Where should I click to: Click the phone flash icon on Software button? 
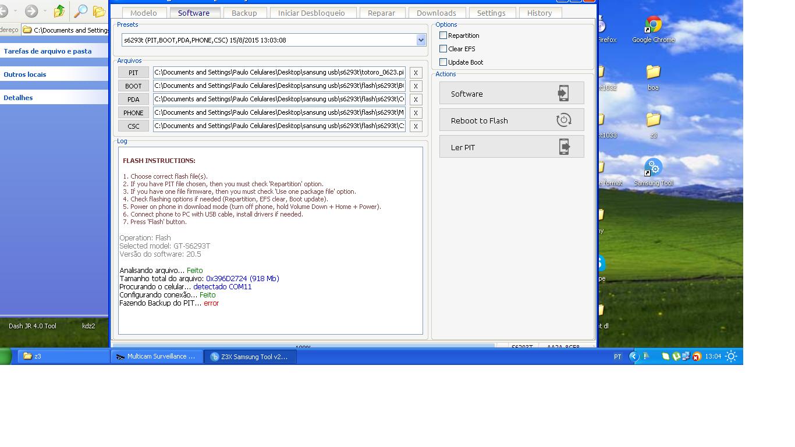pyautogui.click(x=563, y=93)
